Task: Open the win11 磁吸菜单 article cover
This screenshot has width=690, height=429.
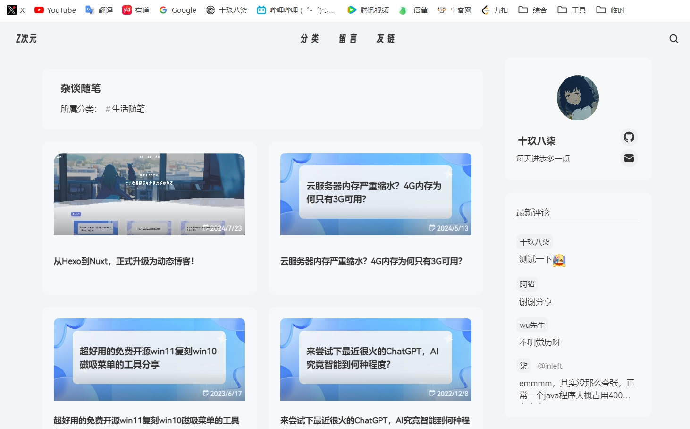Action: point(149,359)
